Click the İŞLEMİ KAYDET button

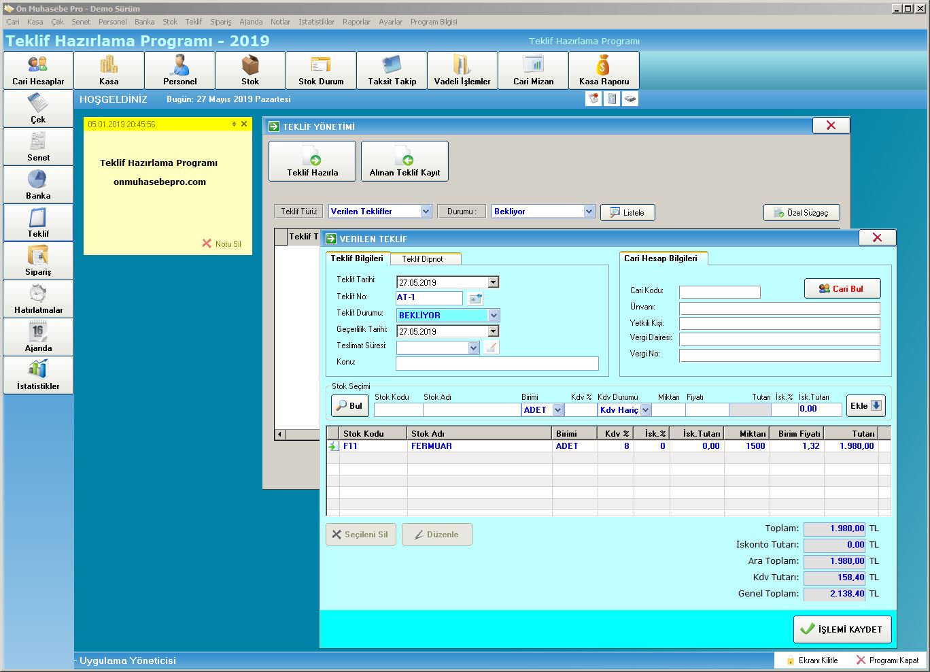[x=842, y=629]
